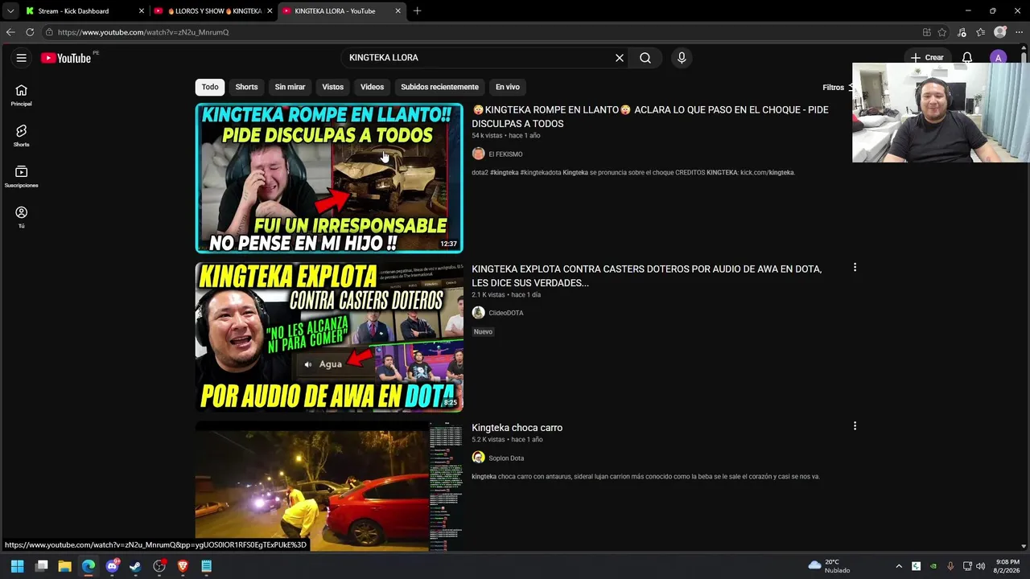Open Steam from the taskbar
The height and width of the screenshot is (579, 1030).
tap(135, 566)
